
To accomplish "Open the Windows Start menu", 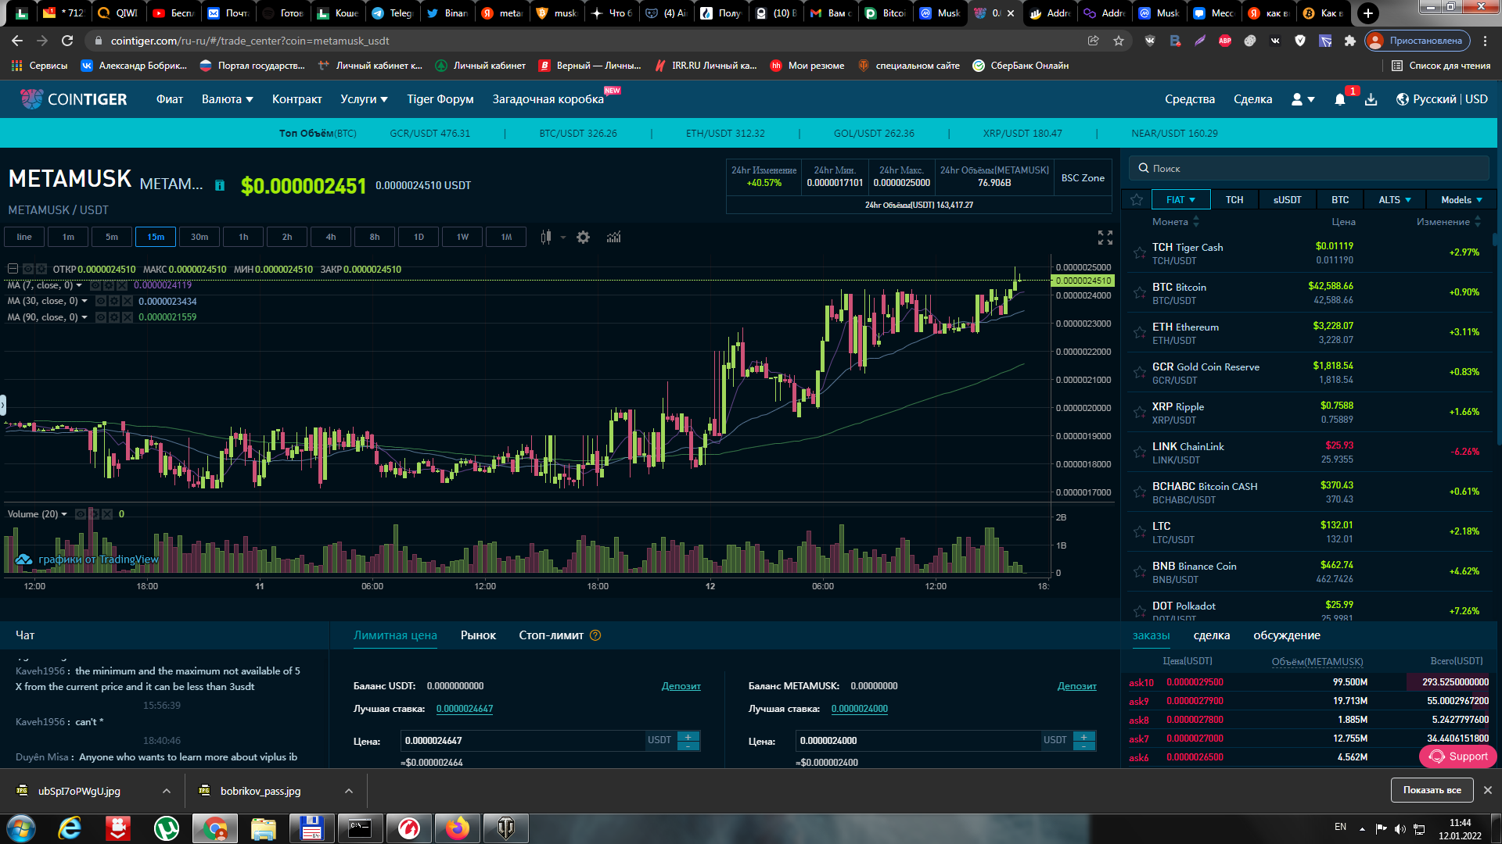I will [21, 828].
